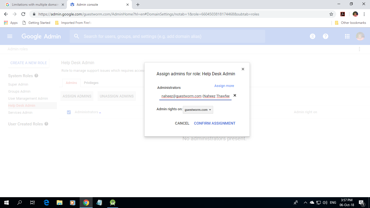Click the Assign more link
370x208 pixels.
point(224,86)
